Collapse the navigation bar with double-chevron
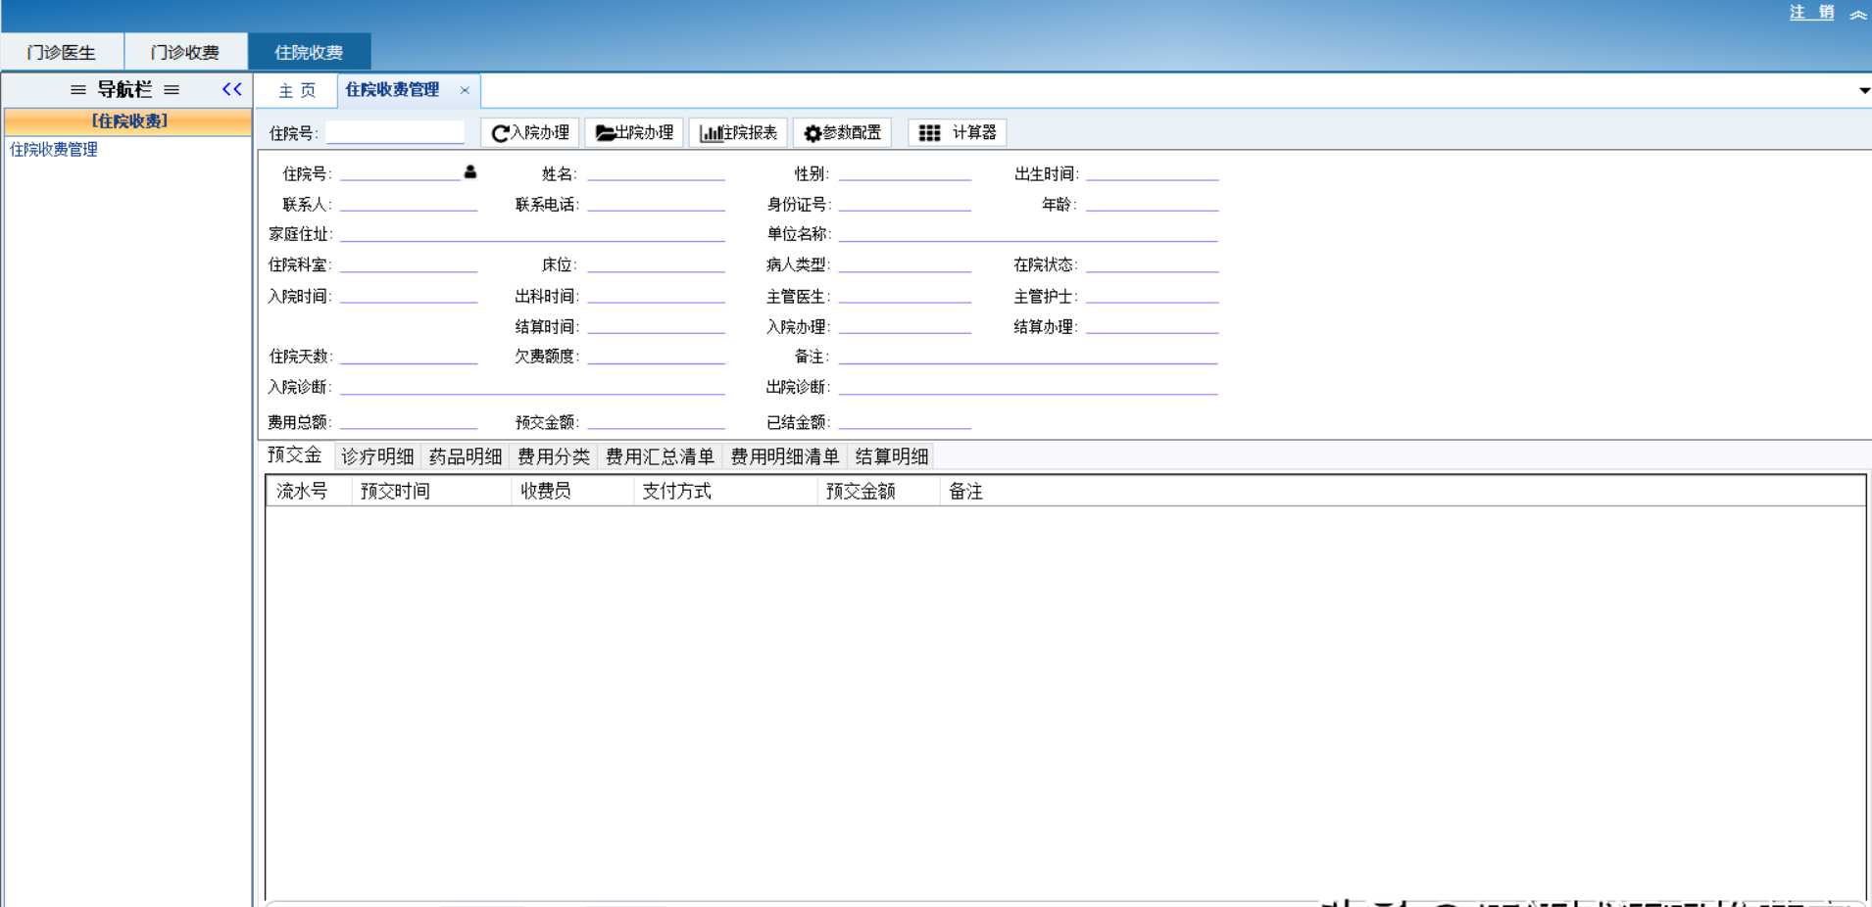This screenshot has height=907, width=1872. click(231, 89)
